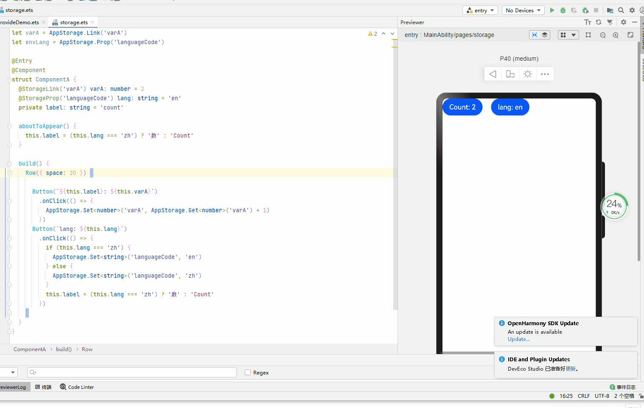Open Project Structure folder icon in toolbar
Viewport: 644px width, 408px height.
[610, 10]
